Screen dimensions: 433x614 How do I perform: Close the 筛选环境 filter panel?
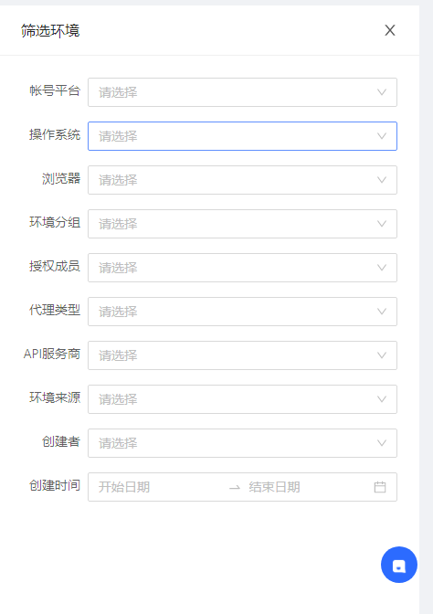pos(389,30)
